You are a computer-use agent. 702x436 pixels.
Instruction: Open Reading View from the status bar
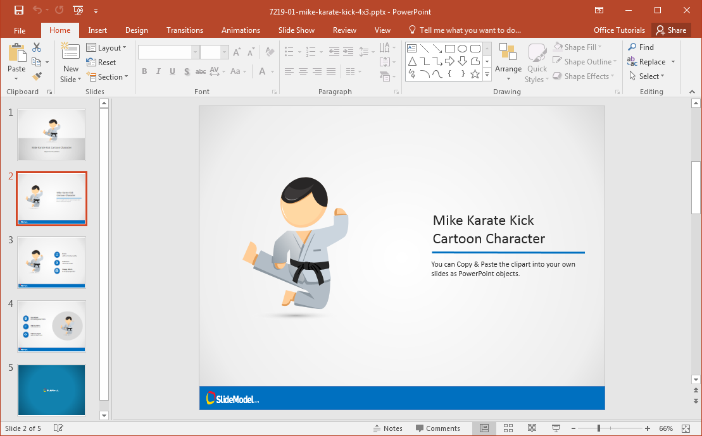coord(532,428)
